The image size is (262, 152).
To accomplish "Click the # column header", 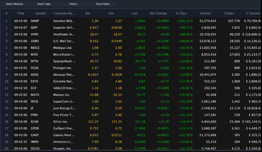I will (x=6, y=13).
